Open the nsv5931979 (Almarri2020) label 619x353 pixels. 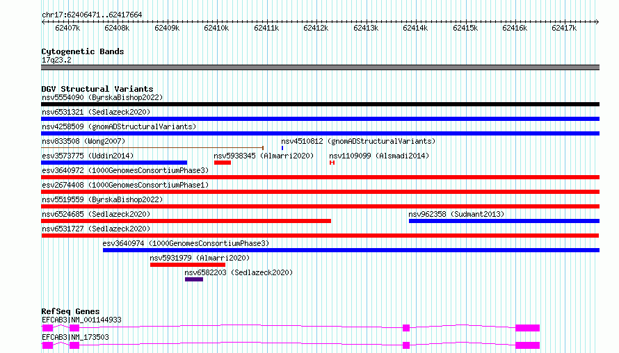(200, 258)
